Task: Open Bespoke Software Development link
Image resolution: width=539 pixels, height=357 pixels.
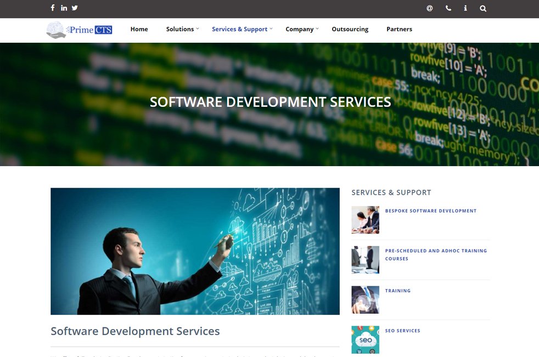Action: click(430, 211)
